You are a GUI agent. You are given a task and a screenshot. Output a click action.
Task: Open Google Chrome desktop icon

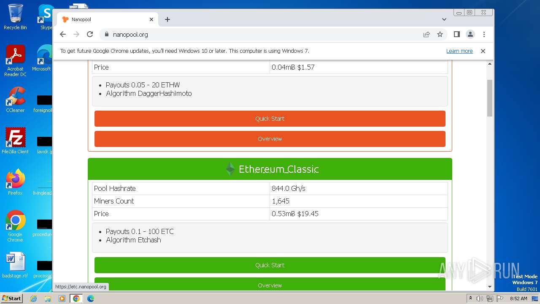click(15, 226)
